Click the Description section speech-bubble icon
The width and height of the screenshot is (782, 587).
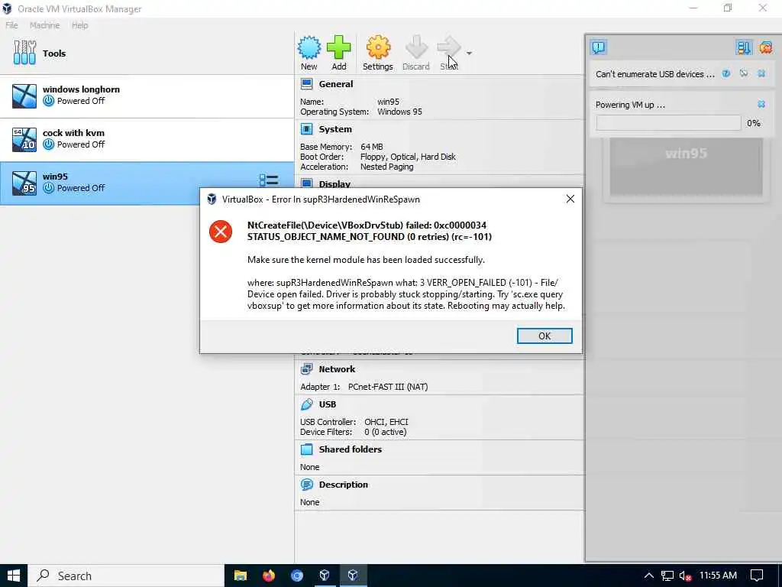click(307, 484)
